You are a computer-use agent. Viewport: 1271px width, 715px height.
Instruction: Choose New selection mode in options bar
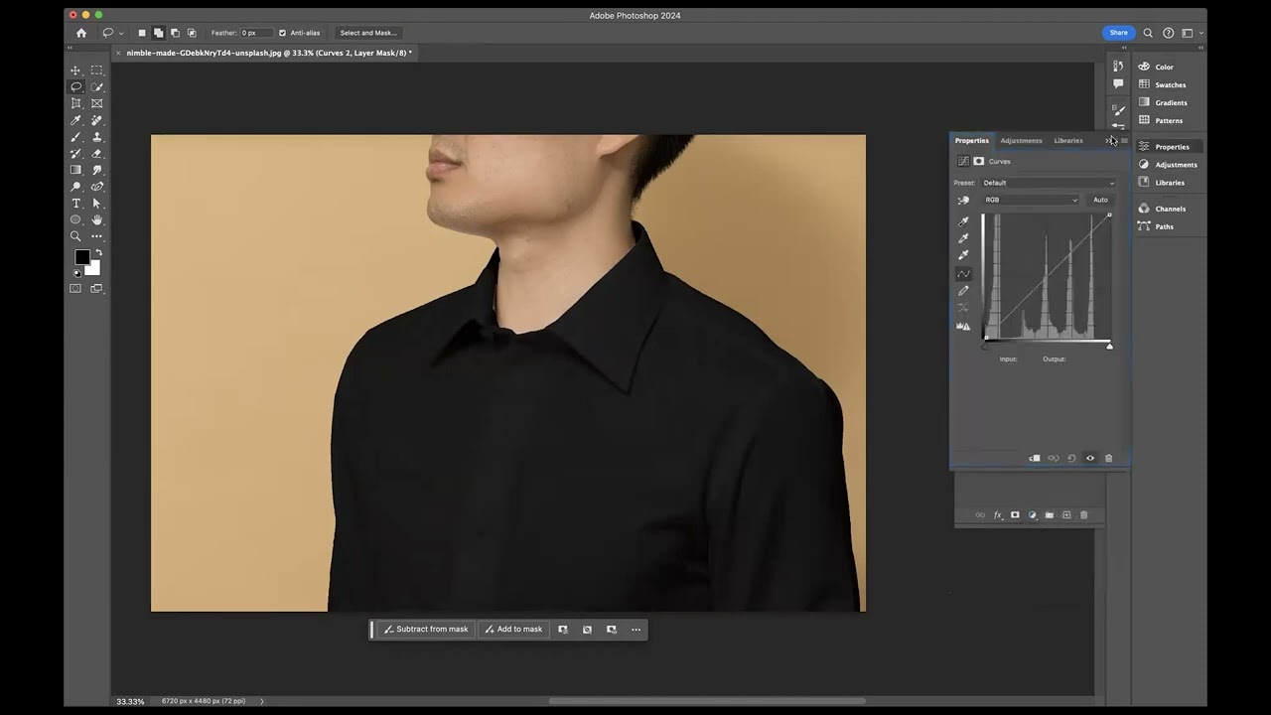pyautogui.click(x=142, y=33)
